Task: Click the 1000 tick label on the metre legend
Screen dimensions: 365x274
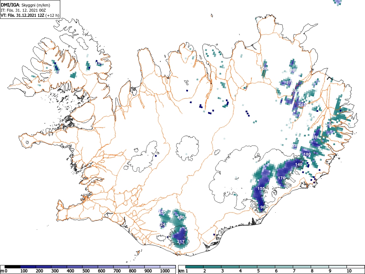Action: point(165,271)
